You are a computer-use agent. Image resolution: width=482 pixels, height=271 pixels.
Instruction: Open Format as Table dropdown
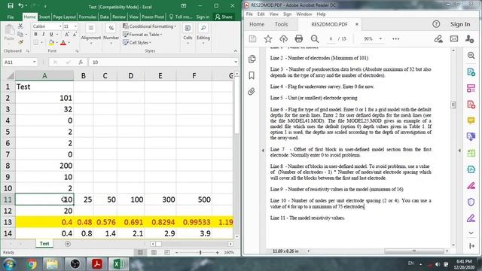tap(142, 35)
